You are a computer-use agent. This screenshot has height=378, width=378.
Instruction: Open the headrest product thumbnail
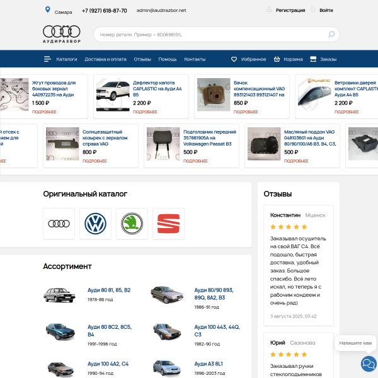163,144
